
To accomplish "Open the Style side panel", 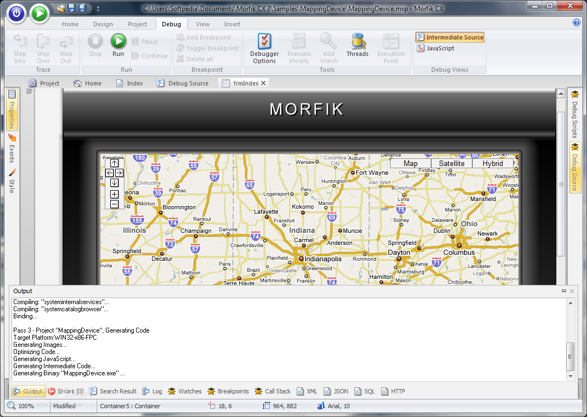I will point(12,181).
